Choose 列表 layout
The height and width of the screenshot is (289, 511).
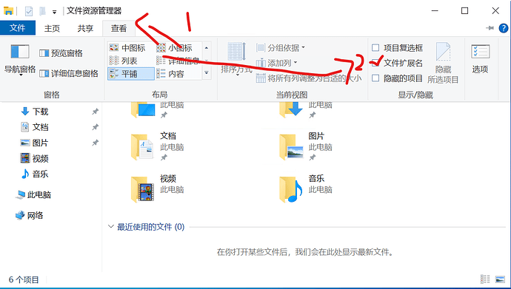[x=130, y=61]
